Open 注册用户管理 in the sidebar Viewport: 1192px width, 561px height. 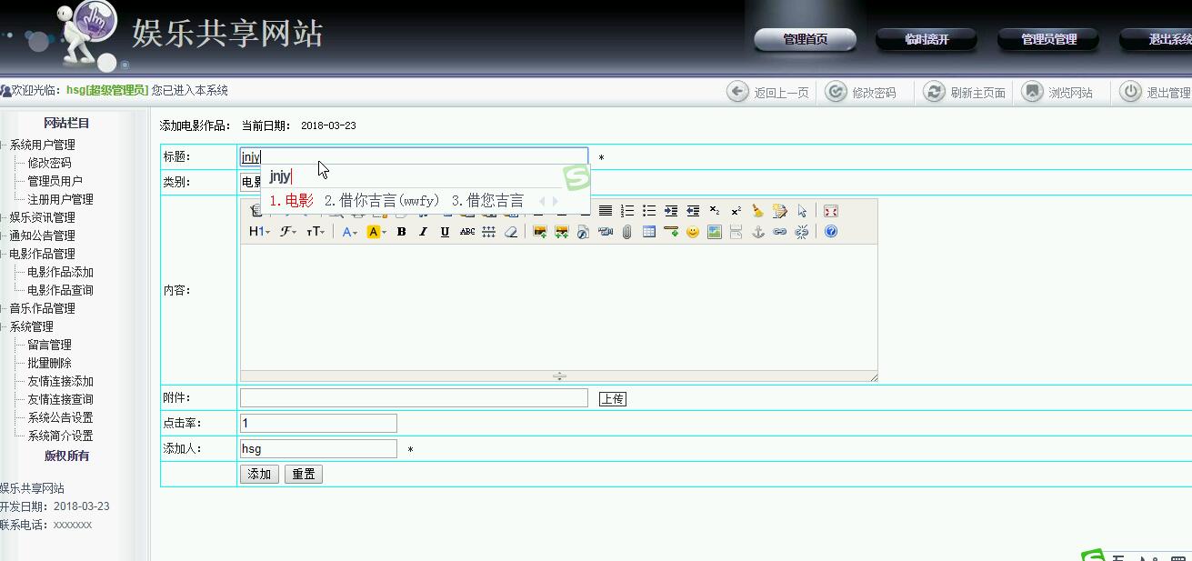coord(60,199)
